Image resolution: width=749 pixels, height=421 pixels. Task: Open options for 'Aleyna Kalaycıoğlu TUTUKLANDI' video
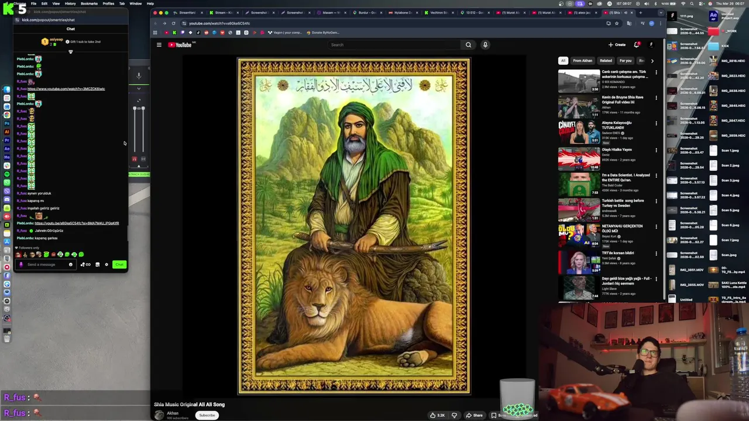656,123
